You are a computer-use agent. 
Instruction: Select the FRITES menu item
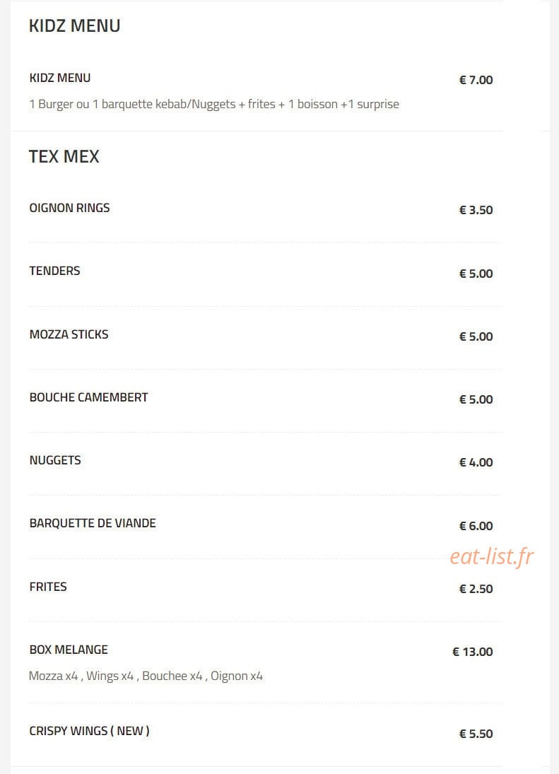click(48, 587)
